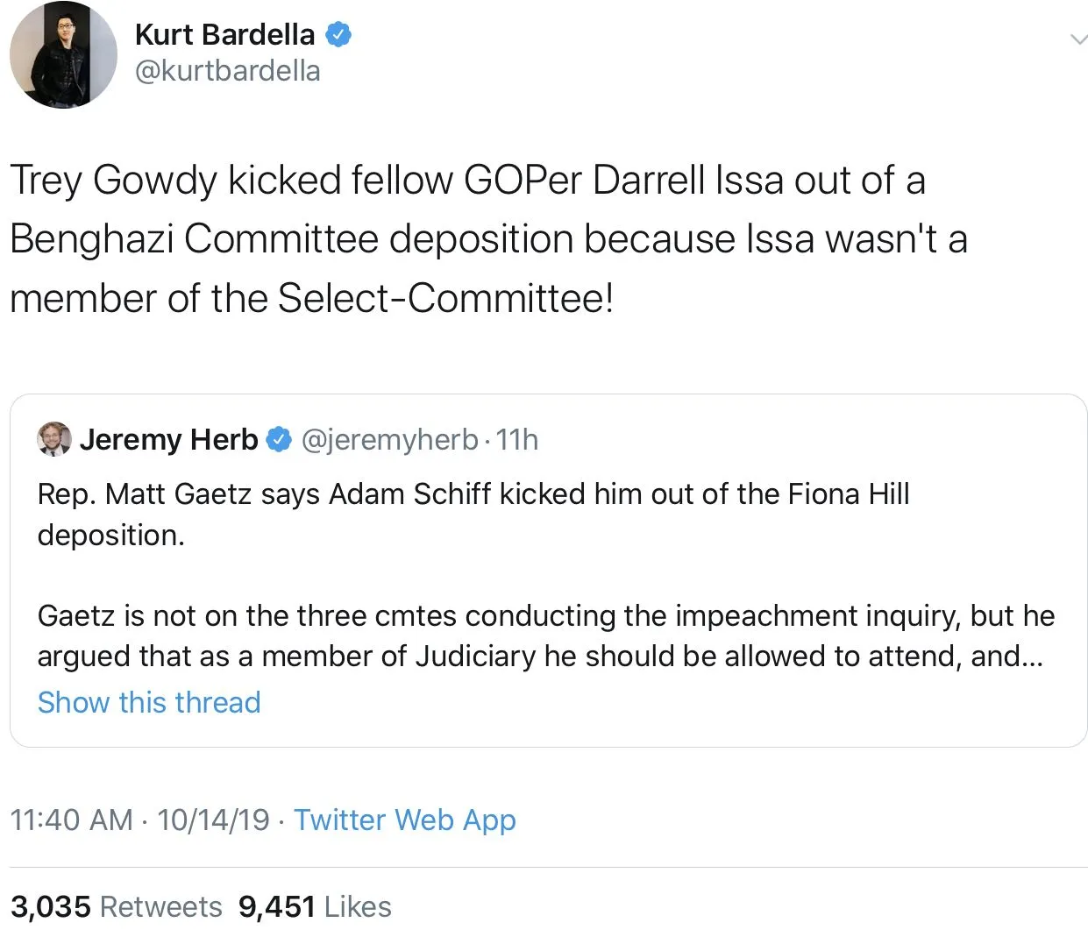Image resolution: width=1088 pixels, height=944 pixels.
Task: Click verified badge beside Jeremy Herb
Action: [x=279, y=439]
